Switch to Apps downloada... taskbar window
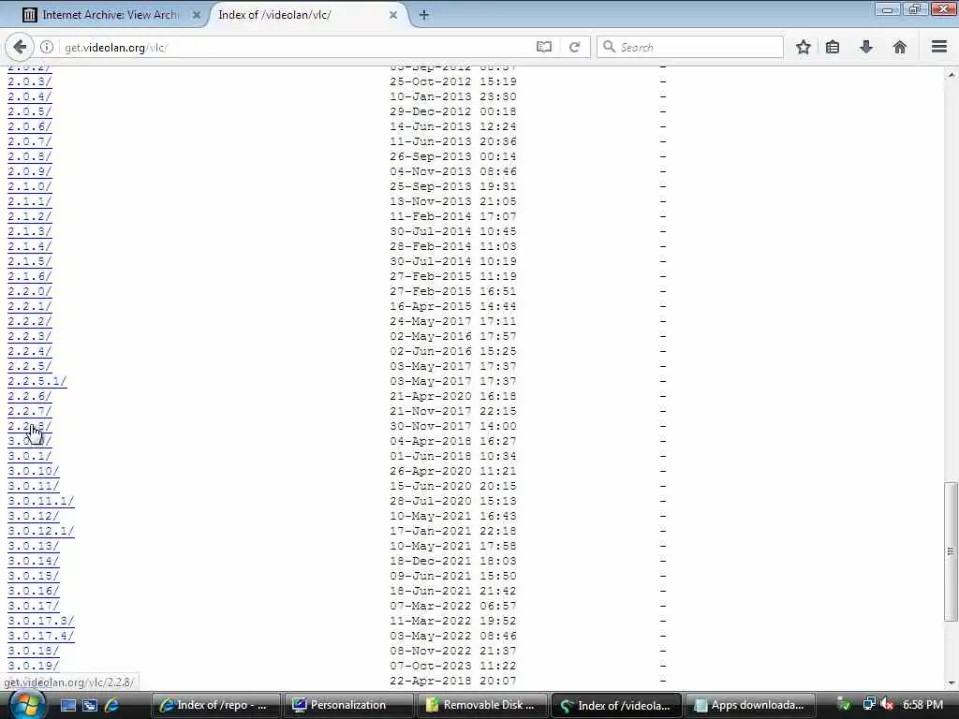 pos(749,706)
